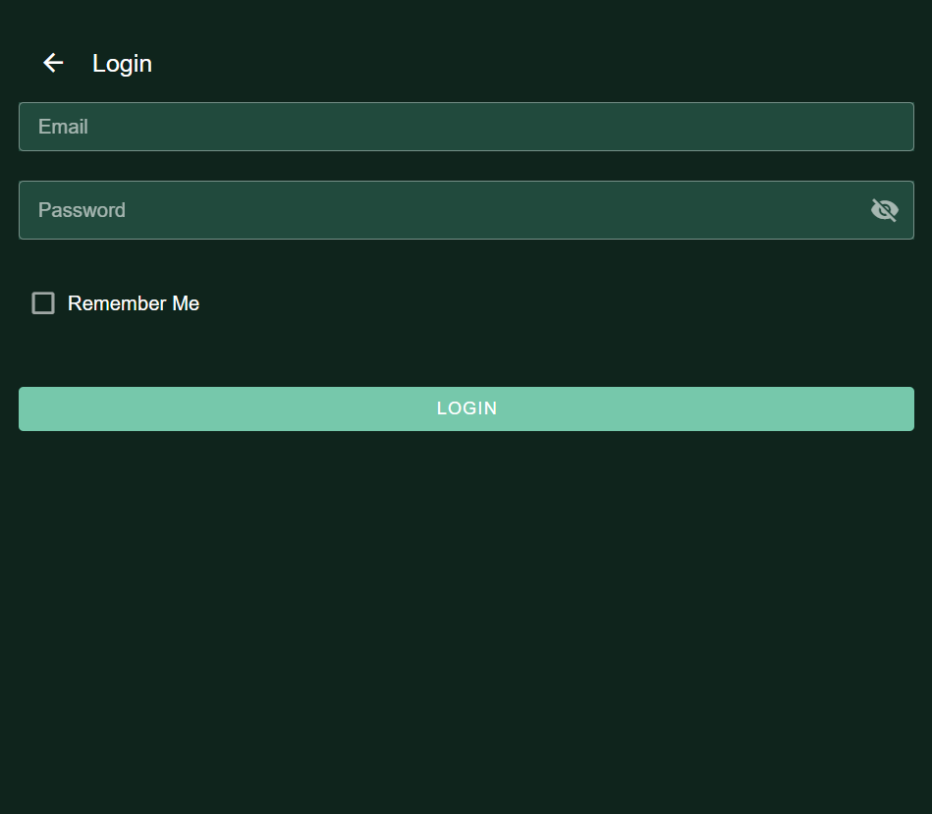Click the Login heading text
Screen dimensions: 932x814
(122, 63)
